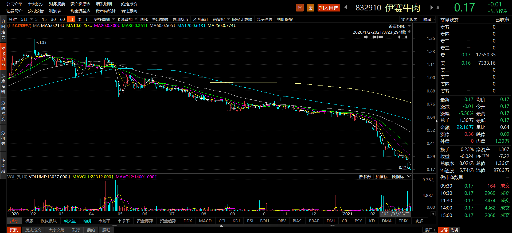The width and height of the screenshot is (512, 233).
Task: Toggle the 成交量 volume indicator
Action: pos(70,221)
